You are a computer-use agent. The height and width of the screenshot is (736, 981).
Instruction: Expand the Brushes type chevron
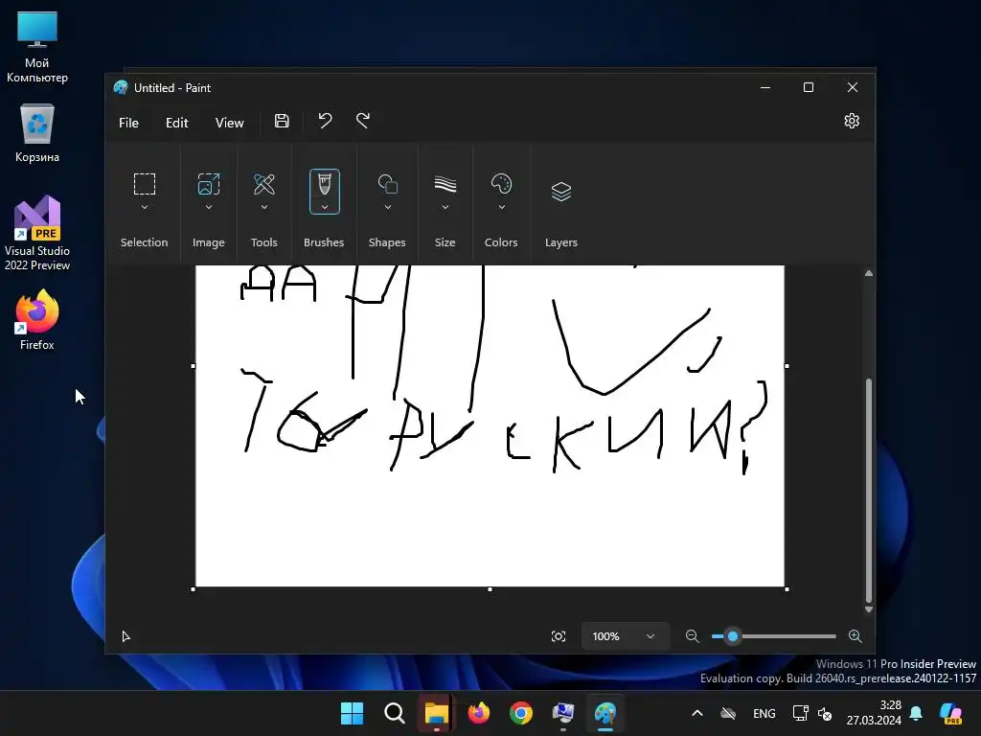[x=324, y=207]
